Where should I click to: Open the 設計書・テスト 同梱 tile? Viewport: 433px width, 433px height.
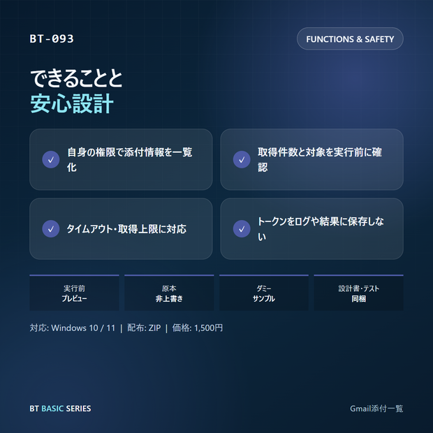358,293
